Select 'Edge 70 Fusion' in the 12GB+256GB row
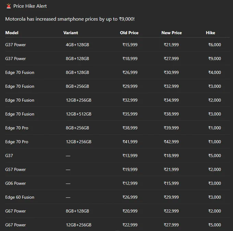This screenshot has height=231, width=233. tap(20, 100)
